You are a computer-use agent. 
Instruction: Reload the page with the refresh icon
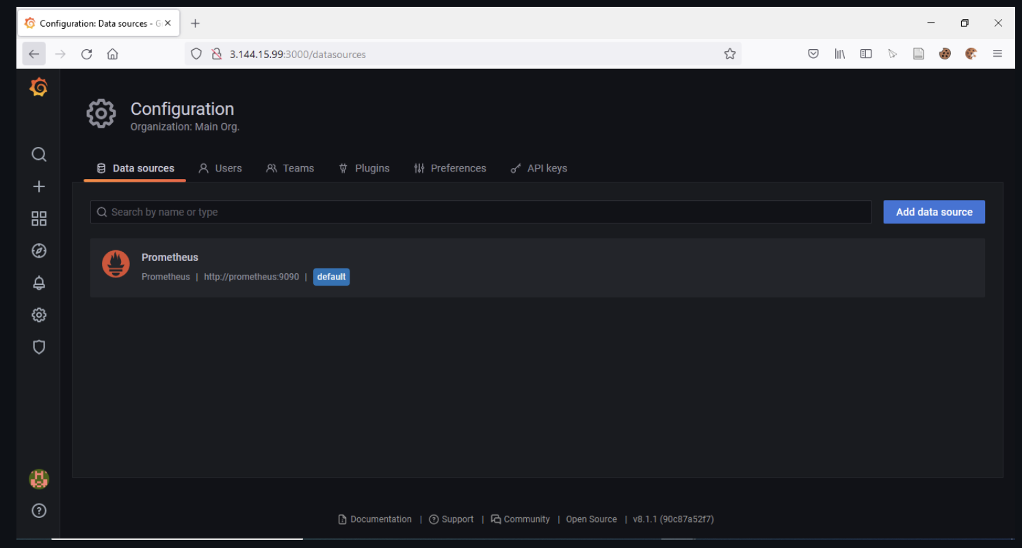tap(86, 54)
